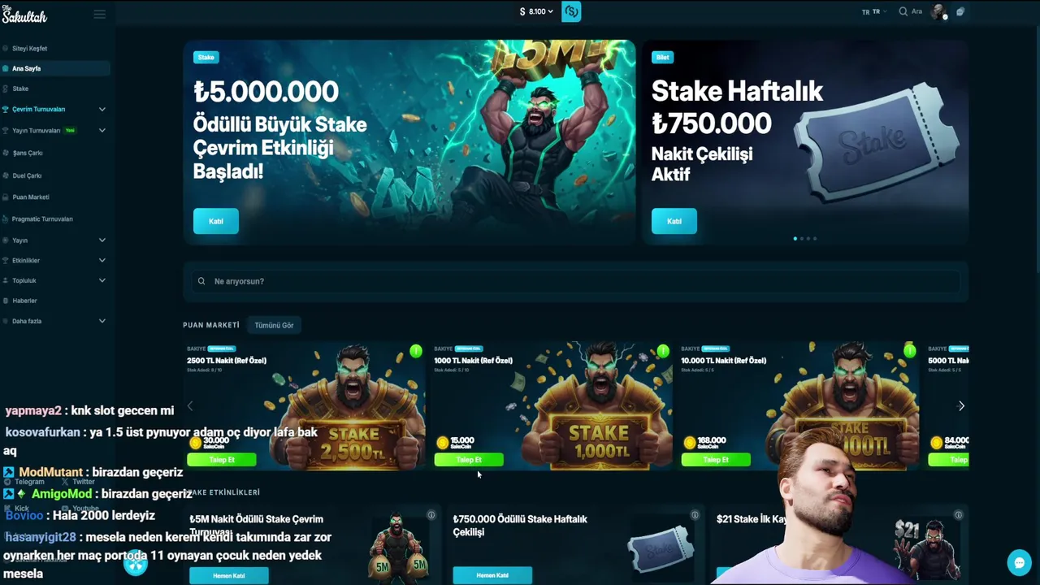Select first carousel dot on banner
The height and width of the screenshot is (585, 1040).
pyautogui.click(x=795, y=238)
